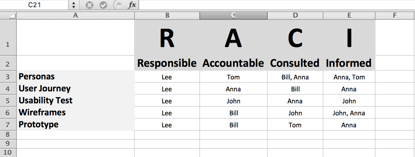This screenshot has width=415, height=157.
Task: Select the John, Anna cell
Action: [349, 113]
